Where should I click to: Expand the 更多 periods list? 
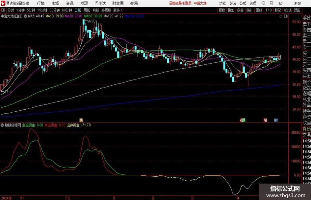(118, 10)
